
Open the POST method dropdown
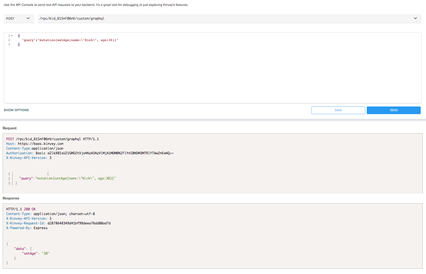click(x=18, y=18)
